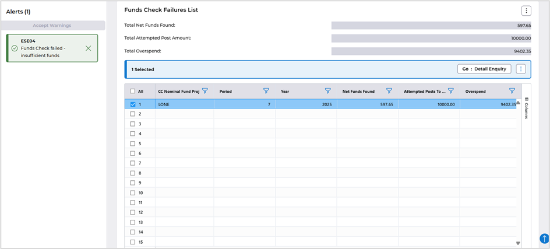
Task: Click the Period column header
Action: (x=225, y=92)
